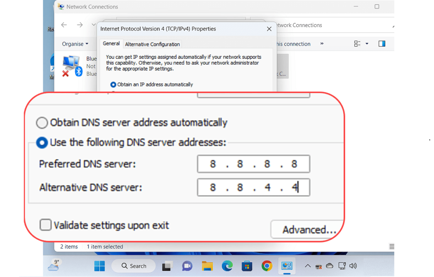
Task: Open the Task View taskbar icon
Action: point(167,266)
